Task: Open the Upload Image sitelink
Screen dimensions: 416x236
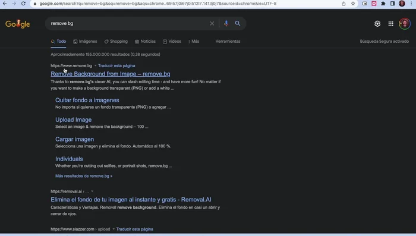Action: pos(74,119)
